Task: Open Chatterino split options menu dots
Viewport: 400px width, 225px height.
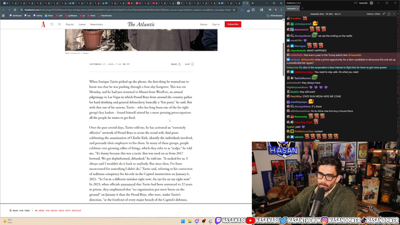Action: [x=394, y=14]
